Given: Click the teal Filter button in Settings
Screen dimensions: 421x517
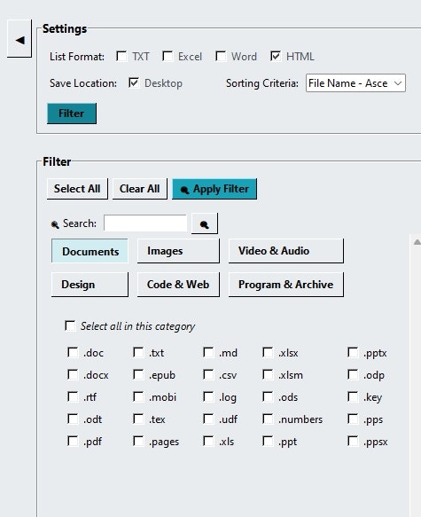Looking at the screenshot, I should 72,114.
